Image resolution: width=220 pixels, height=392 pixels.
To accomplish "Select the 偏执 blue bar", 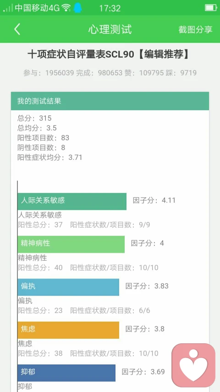I will tap(68, 287).
